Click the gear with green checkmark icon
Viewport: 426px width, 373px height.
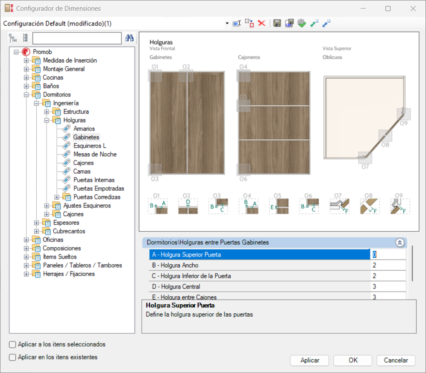pyautogui.click(x=302, y=23)
